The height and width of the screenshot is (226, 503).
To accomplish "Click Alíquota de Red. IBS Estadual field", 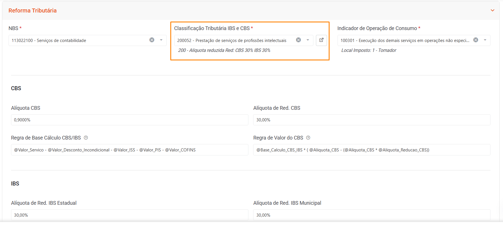I will (129, 215).
